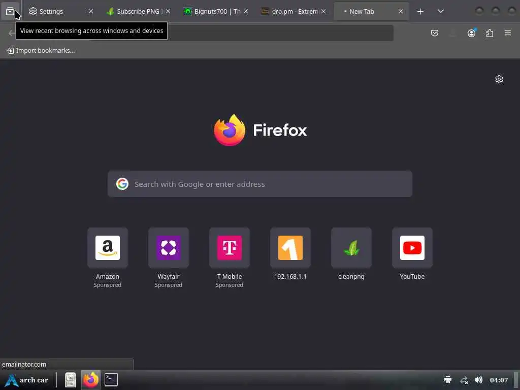The image size is (520, 390).
Task: Go back with the back arrow
Action: pyautogui.click(x=12, y=33)
